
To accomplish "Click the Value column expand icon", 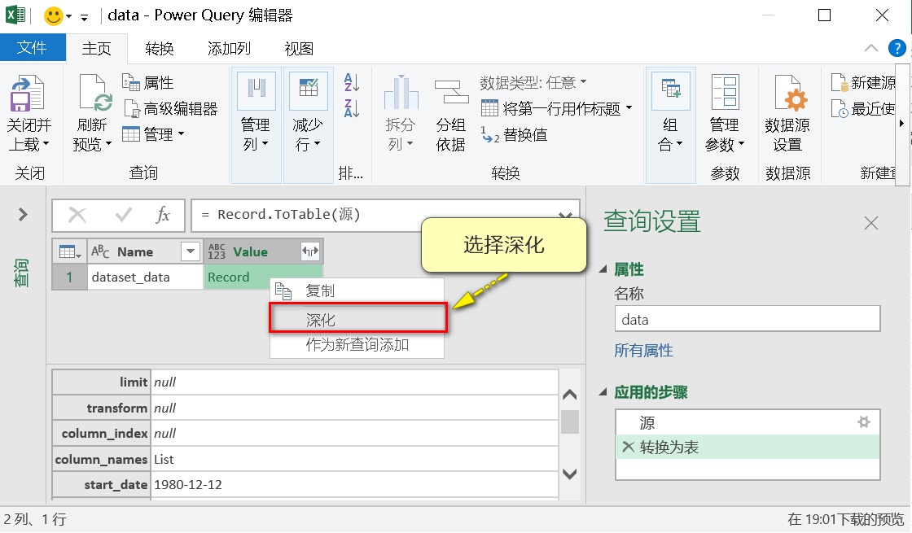I will pos(310,251).
